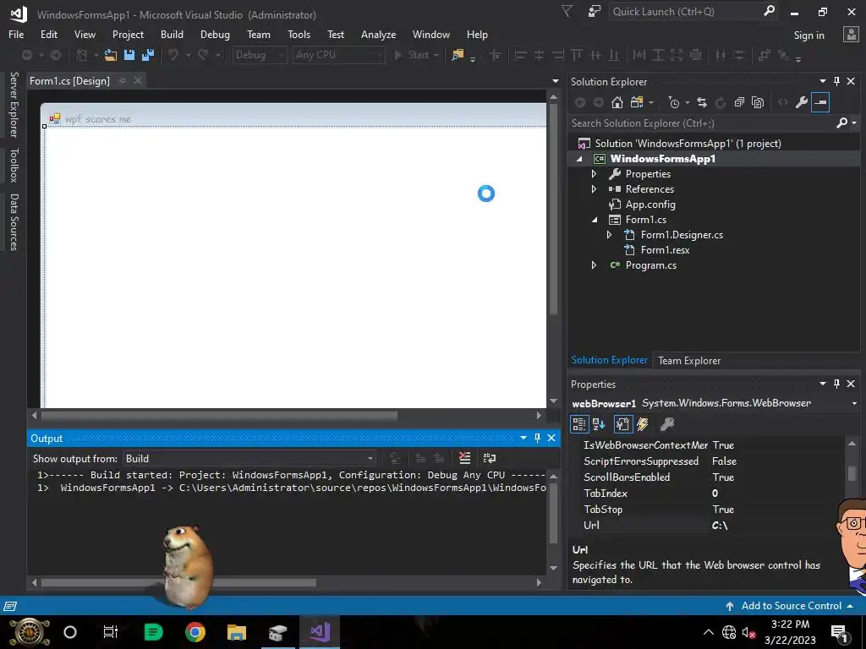The height and width of the screenshot is (649, 866).
Task: Click Property Pages wrench in Properties window
Action: pos(667,424)
